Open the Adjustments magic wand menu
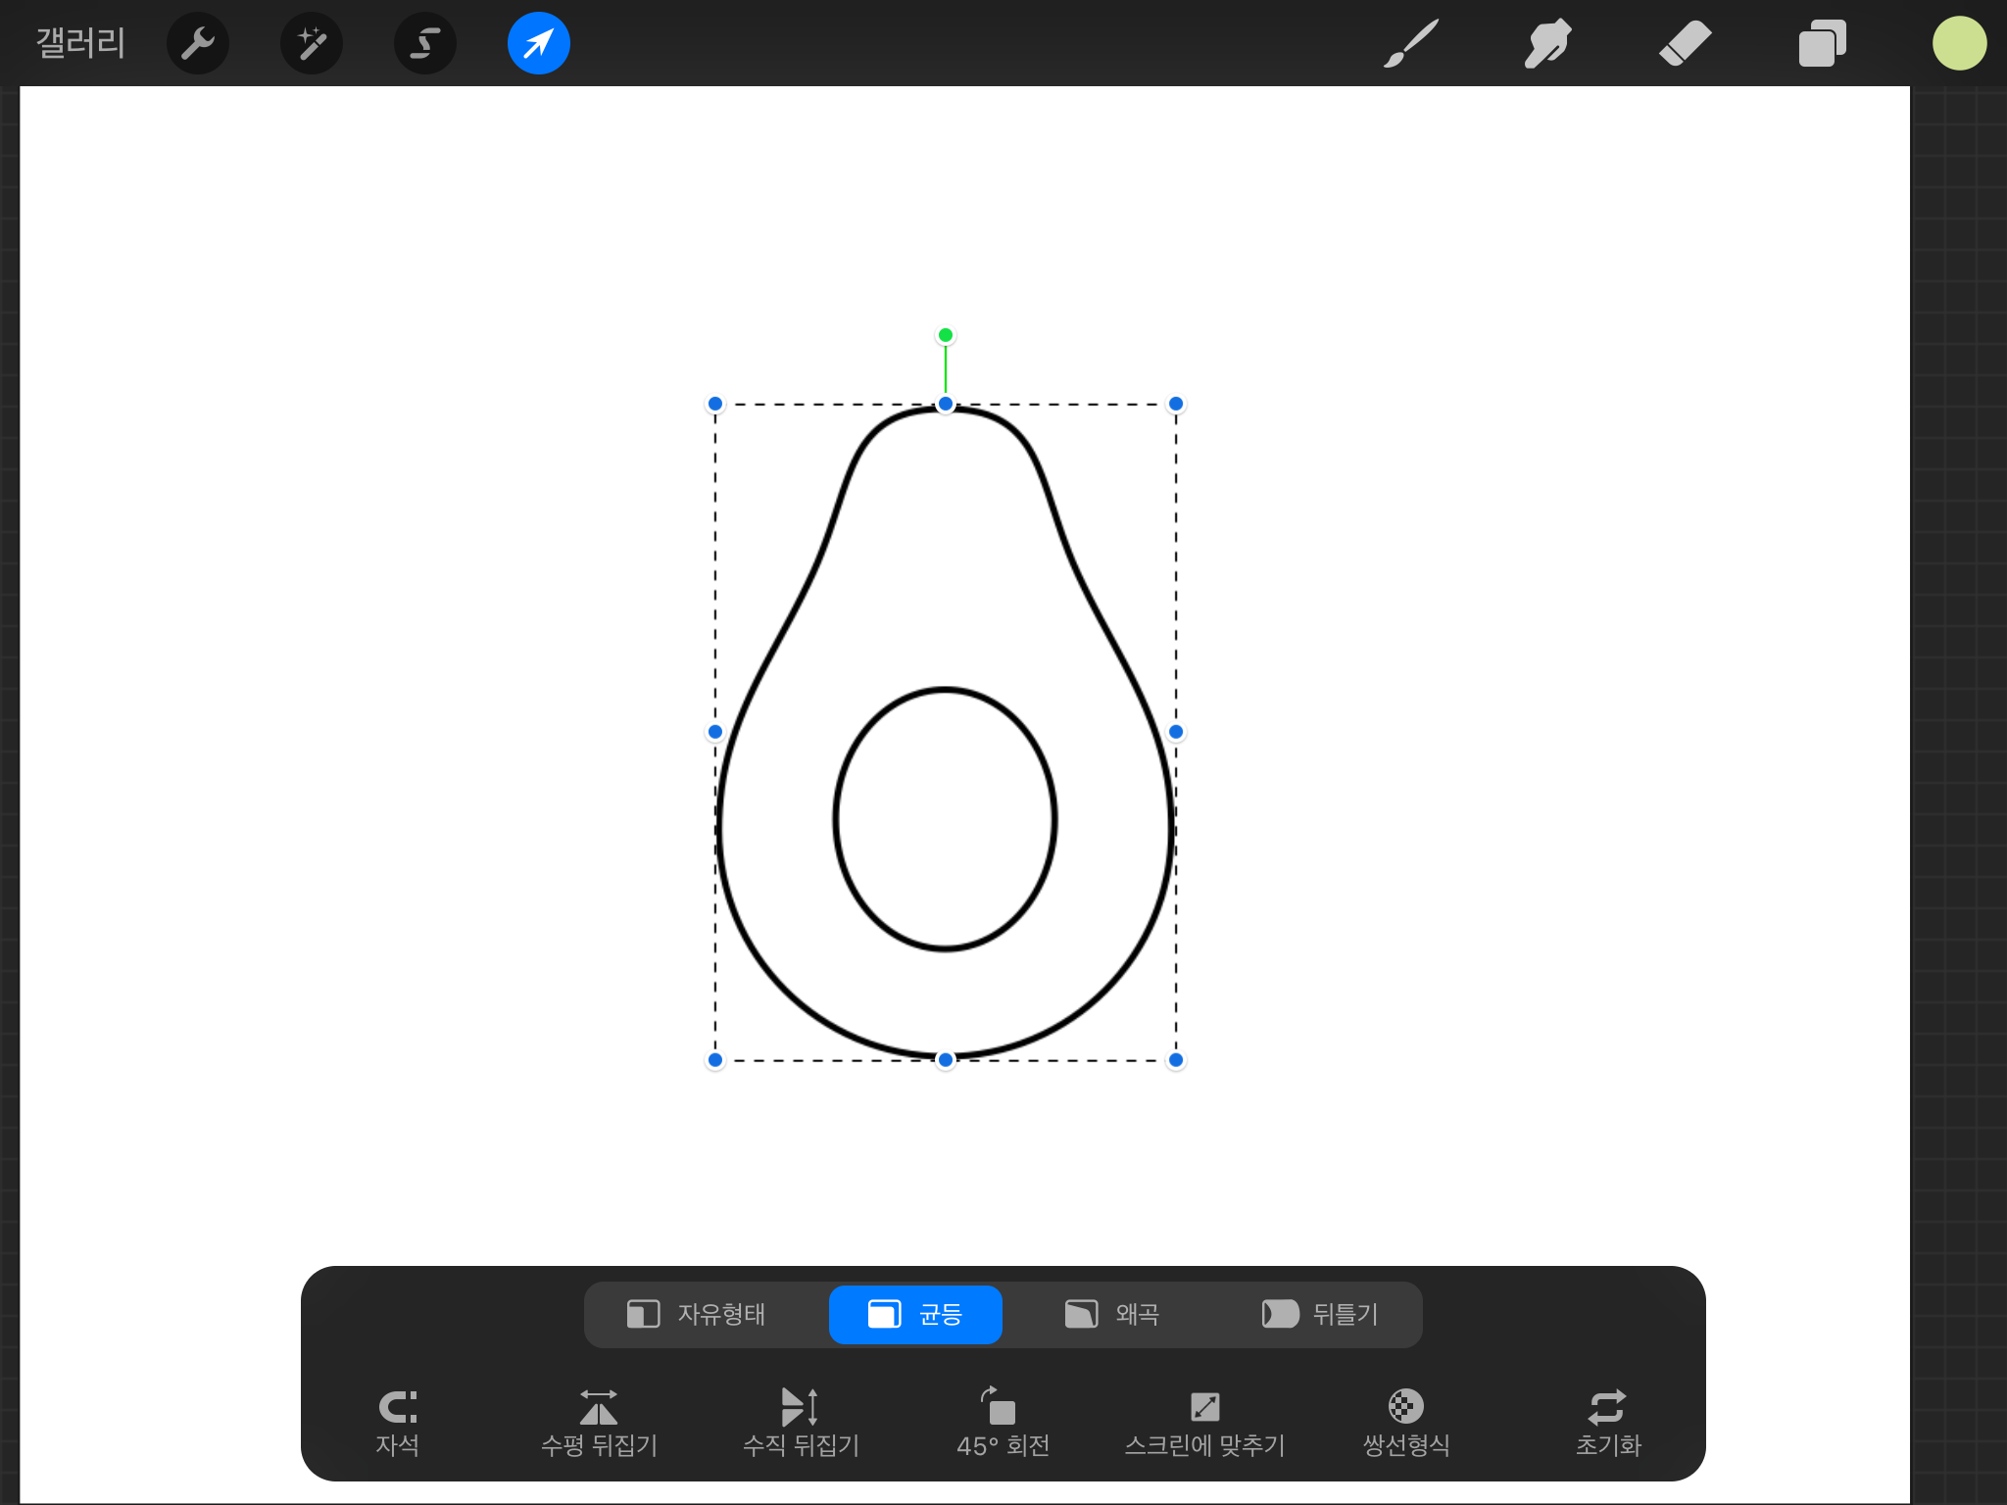This screenshot has height=1505, width=2007. coord(312,43)
